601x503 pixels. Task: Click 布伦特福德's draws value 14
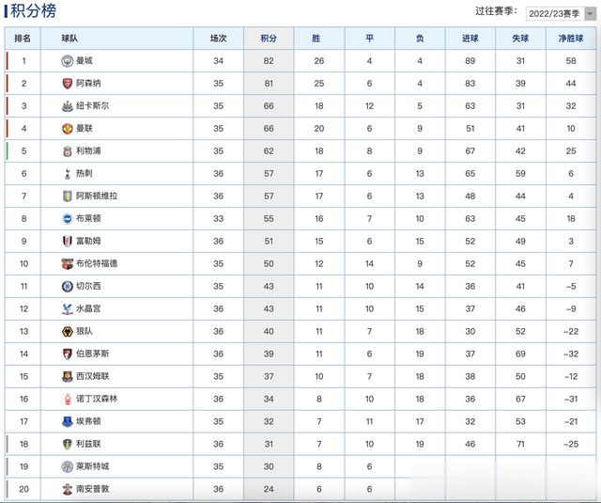[x=369, y=264]
